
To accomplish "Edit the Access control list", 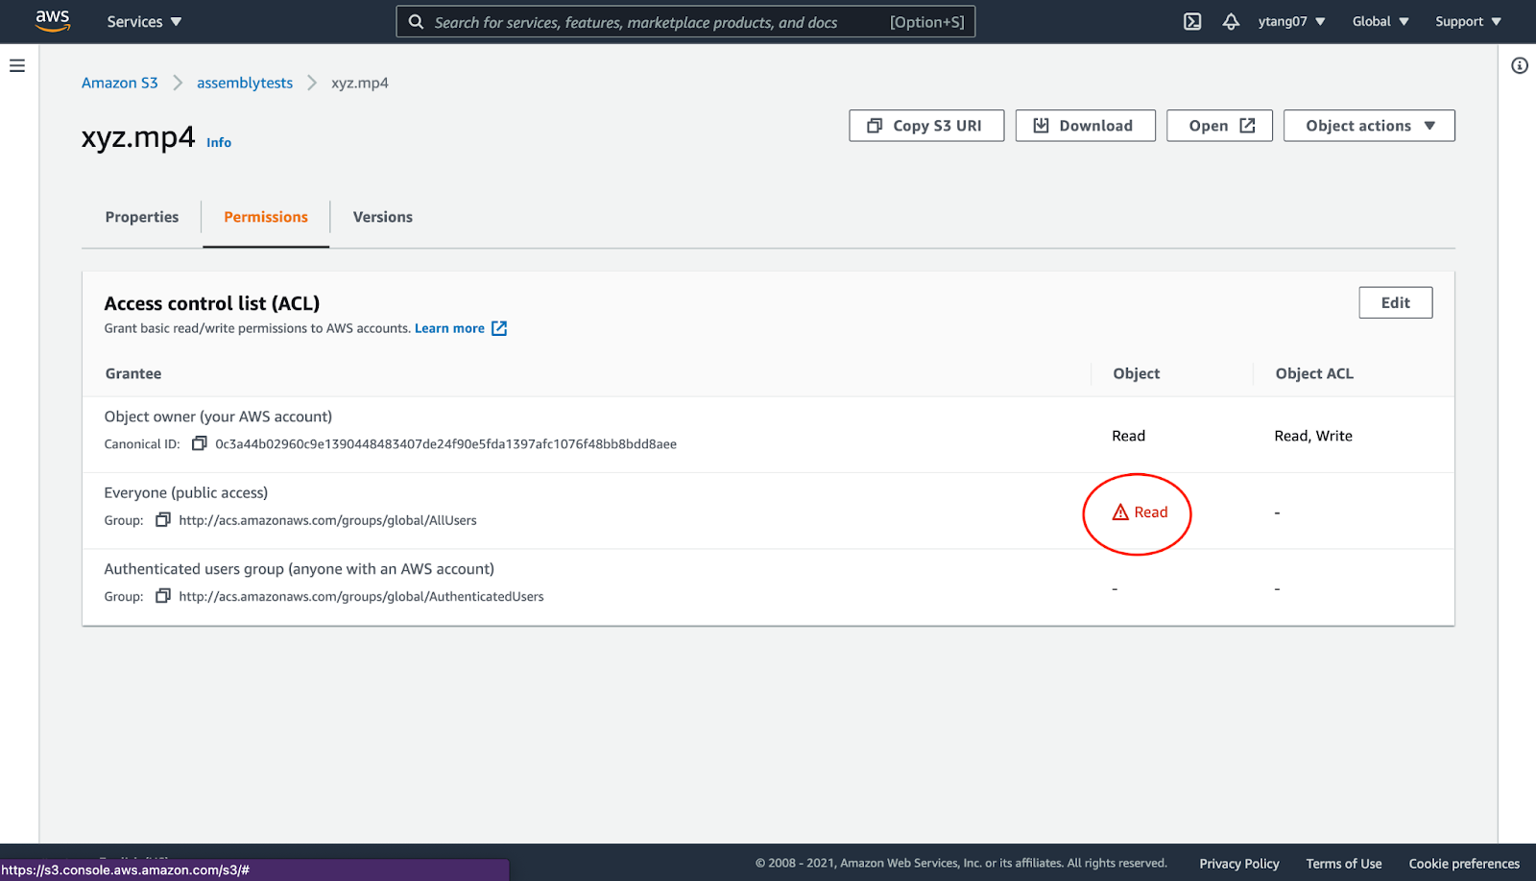I will [x=1396, y=302].
